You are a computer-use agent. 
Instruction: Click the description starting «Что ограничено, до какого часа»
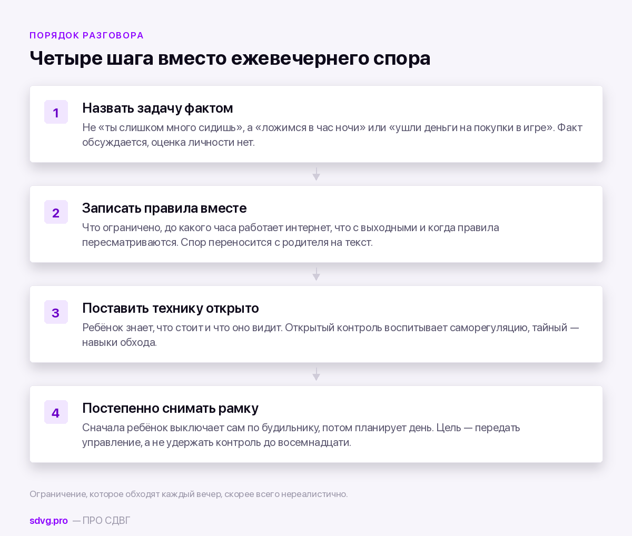click(291, 235)
